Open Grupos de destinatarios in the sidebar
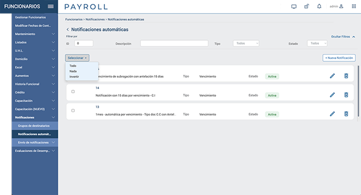This screenshot has width=361, height=195. point(33,126)
